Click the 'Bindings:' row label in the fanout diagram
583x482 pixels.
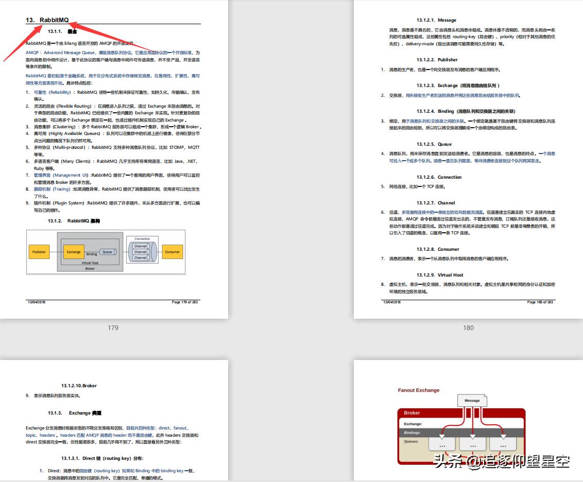pyautogui.click(x=412, y=433)
